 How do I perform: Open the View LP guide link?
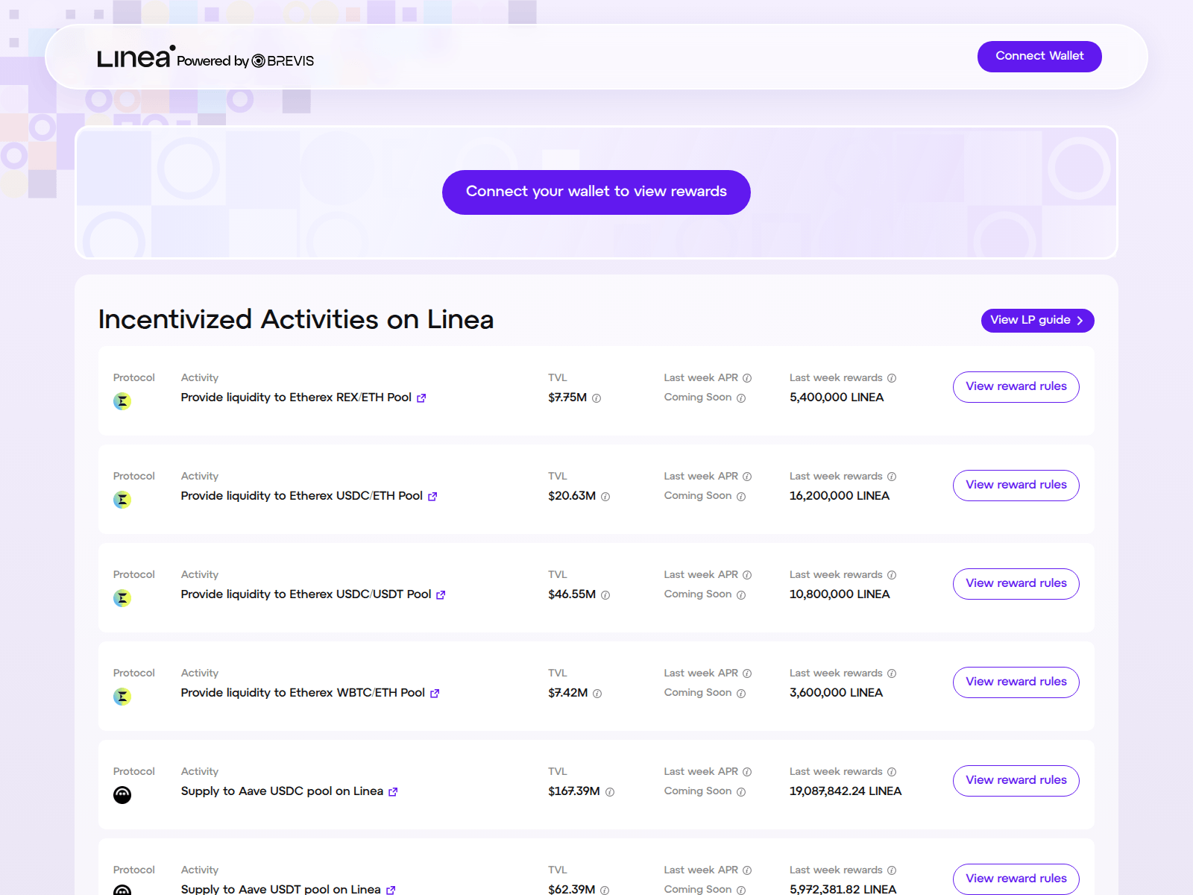point(1038,320)
